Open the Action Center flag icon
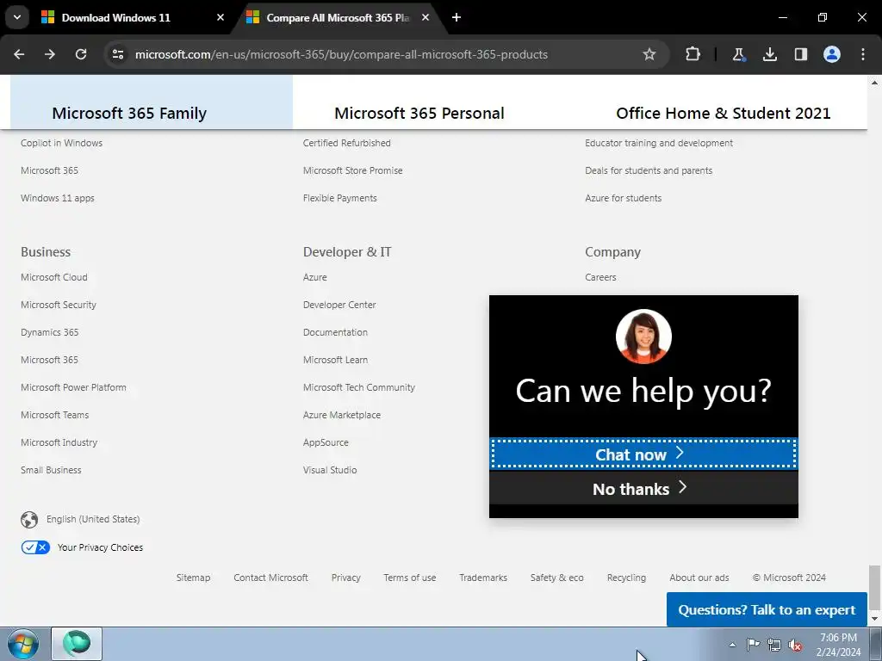 click(x=753, y=644)
